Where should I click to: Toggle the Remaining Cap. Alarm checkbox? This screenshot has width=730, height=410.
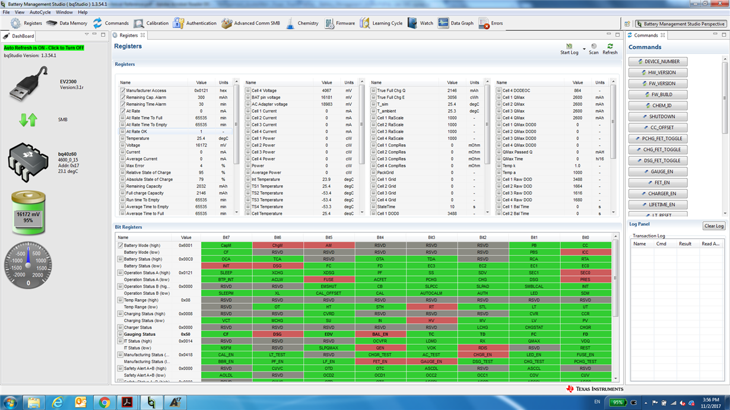coord(122,97)
